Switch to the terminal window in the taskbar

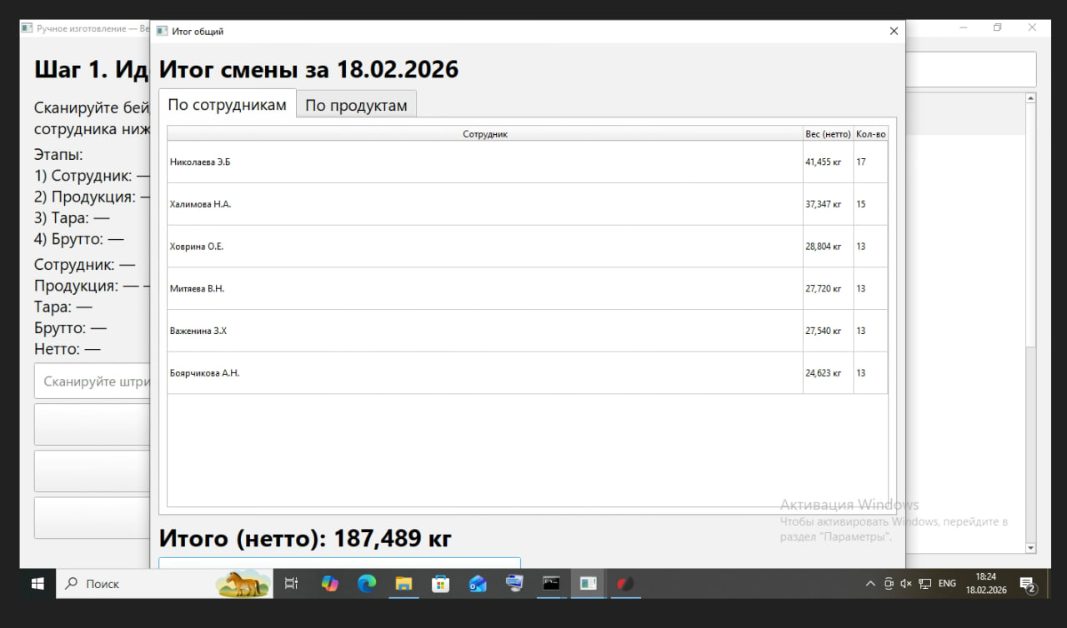pos(551,584)
